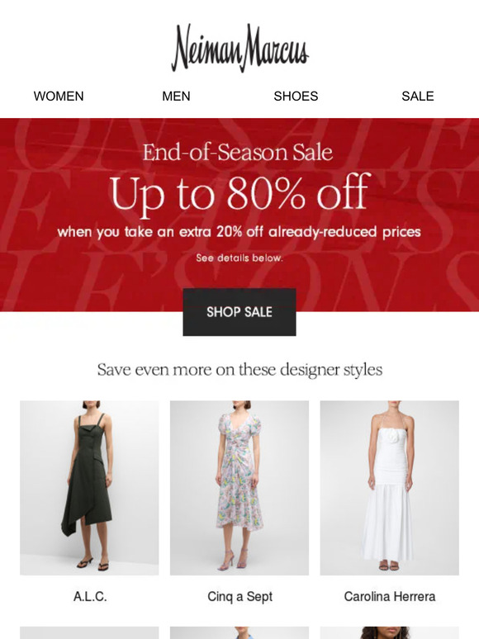This screenshot has width=479, height=639.
Task: Open the A.L.C. dark green dress image
Action: tap(89, 488)
